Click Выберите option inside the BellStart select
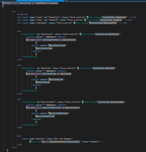The height and width of the screenshot is (152, 146). [x=51, y=37]
